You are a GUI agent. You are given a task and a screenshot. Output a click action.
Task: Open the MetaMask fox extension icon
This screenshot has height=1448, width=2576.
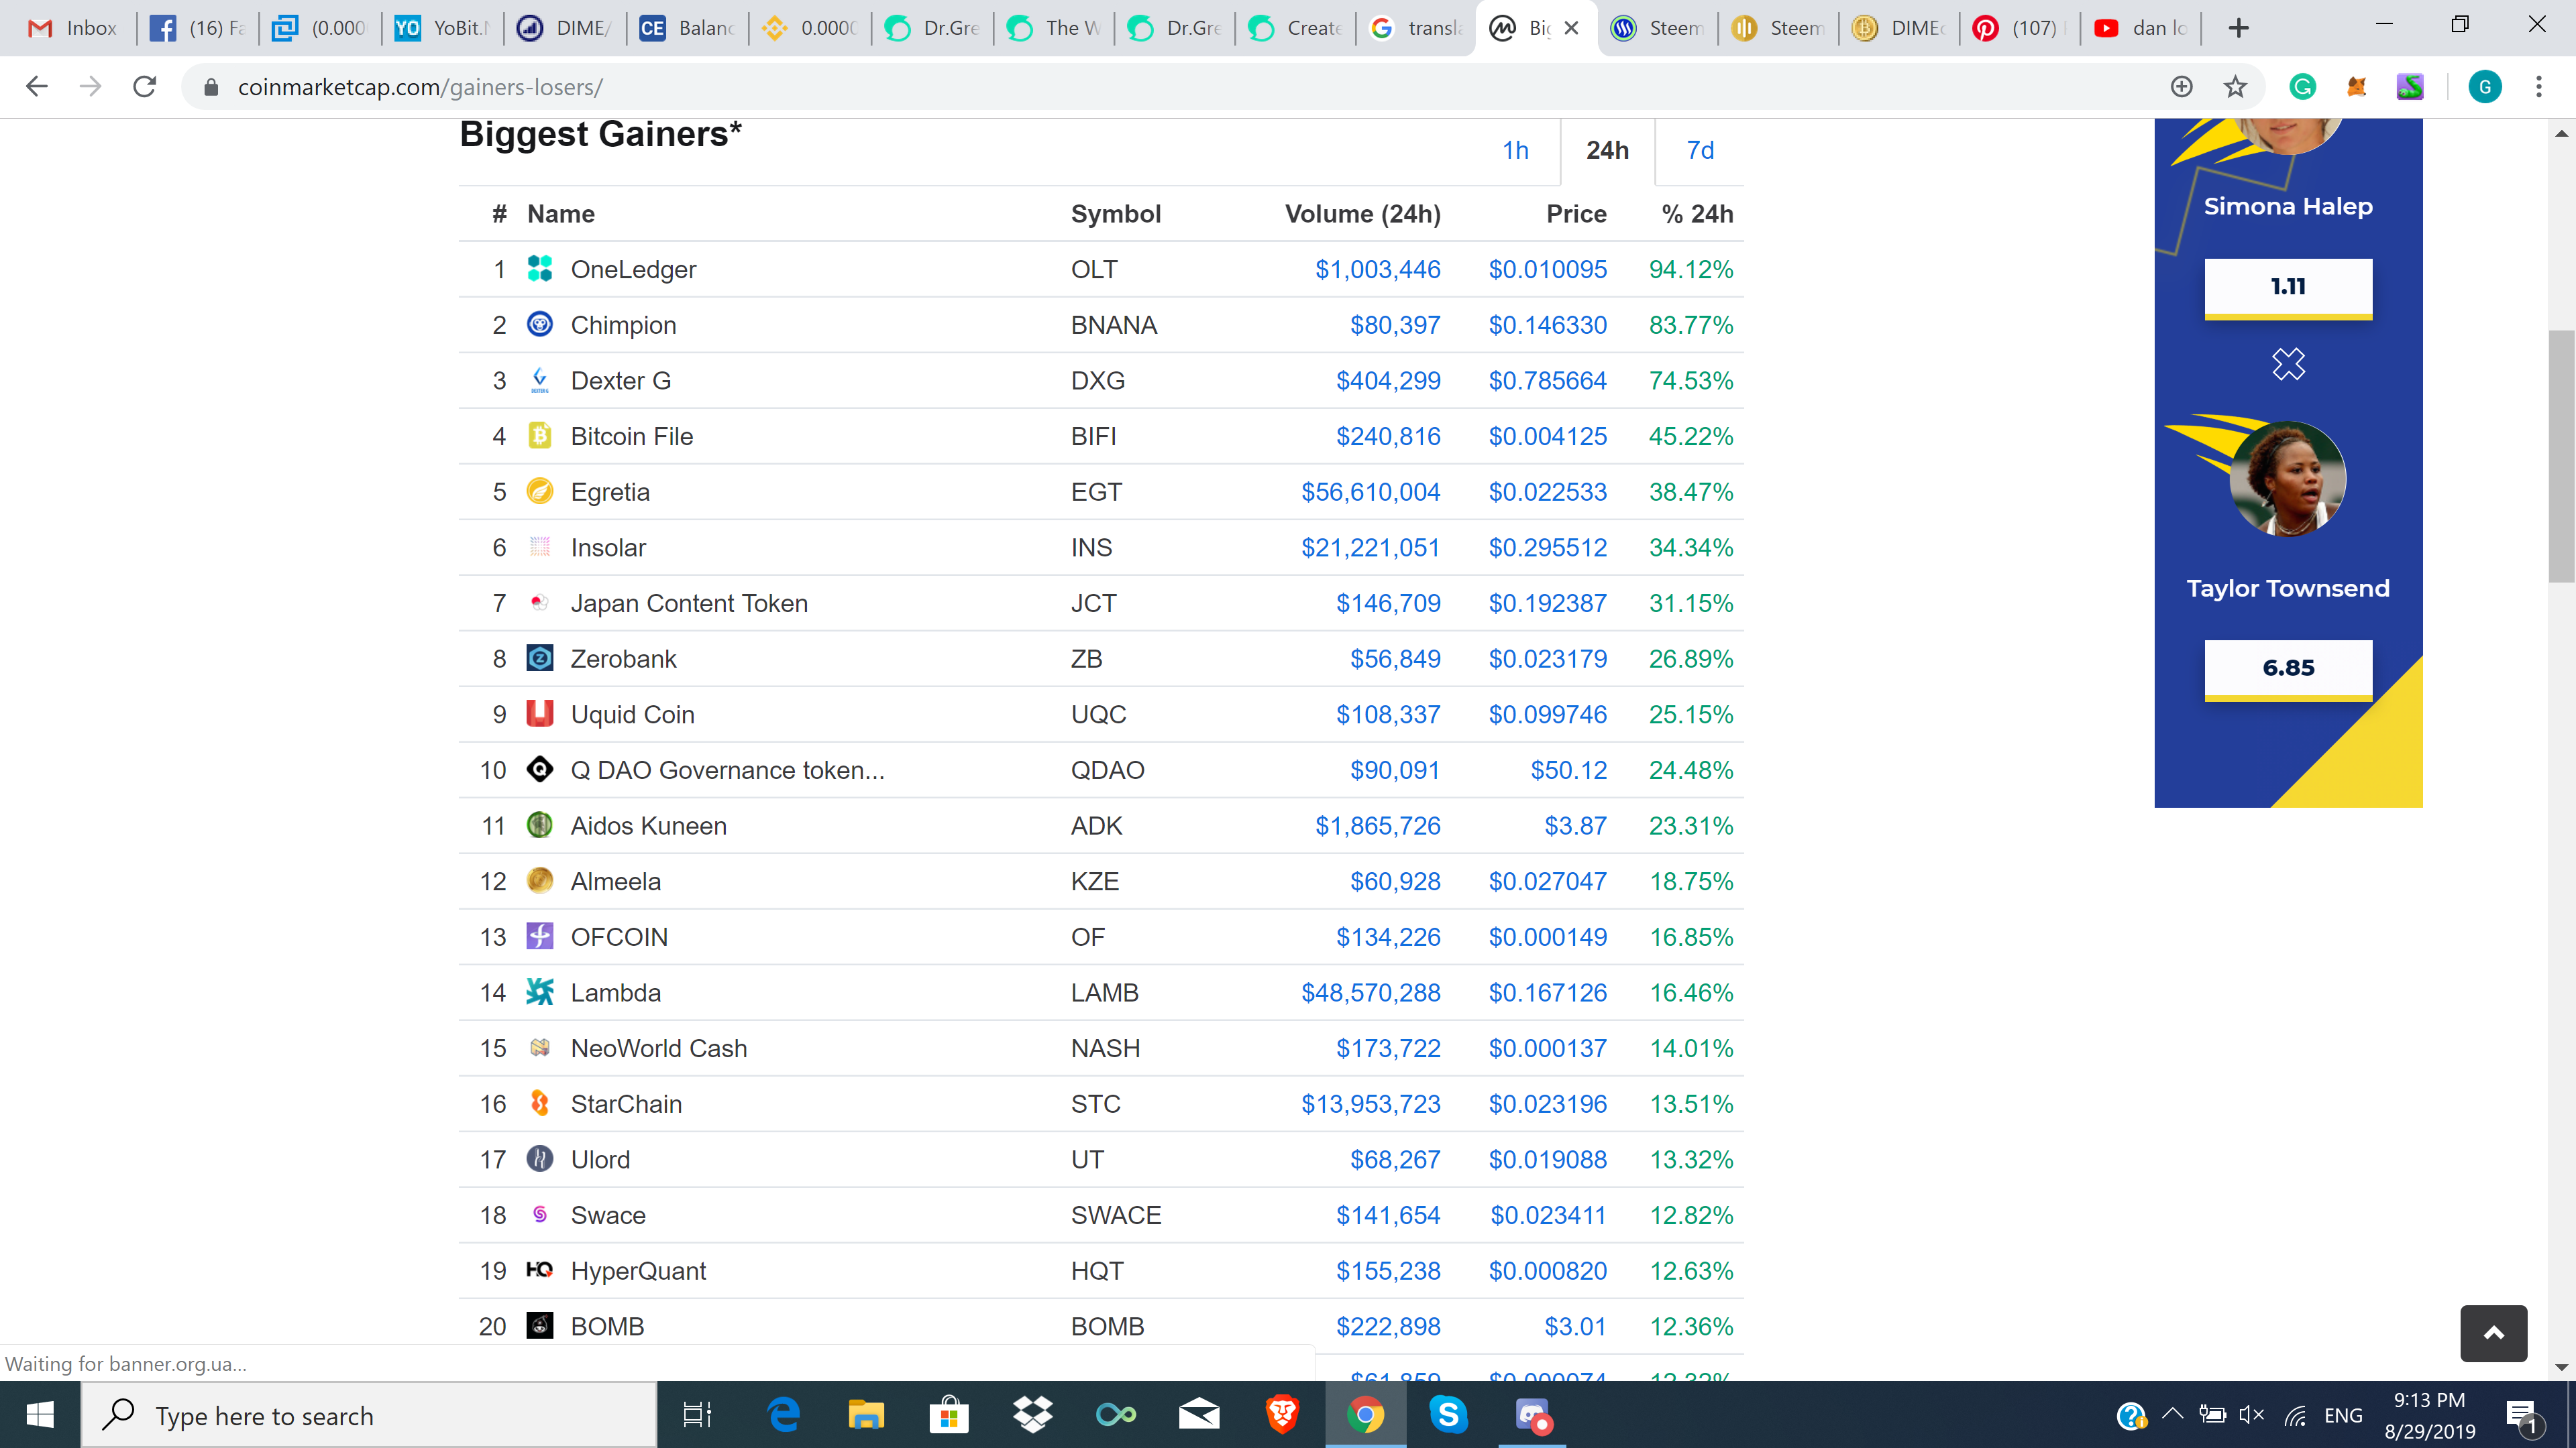[2356, 87]
